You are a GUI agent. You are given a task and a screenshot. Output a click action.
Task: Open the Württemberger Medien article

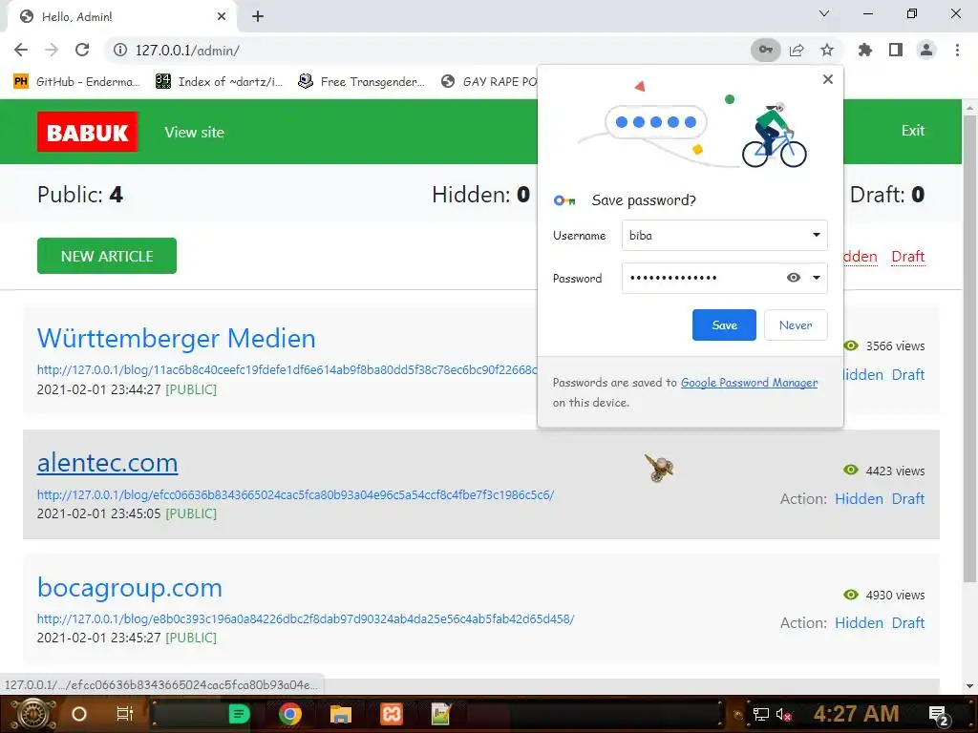177,339
